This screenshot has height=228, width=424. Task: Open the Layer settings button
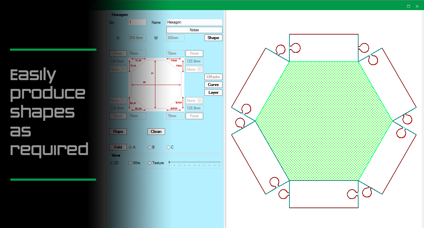[213, 92]
